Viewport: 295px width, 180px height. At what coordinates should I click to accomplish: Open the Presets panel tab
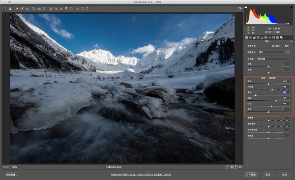click(277, 37)
